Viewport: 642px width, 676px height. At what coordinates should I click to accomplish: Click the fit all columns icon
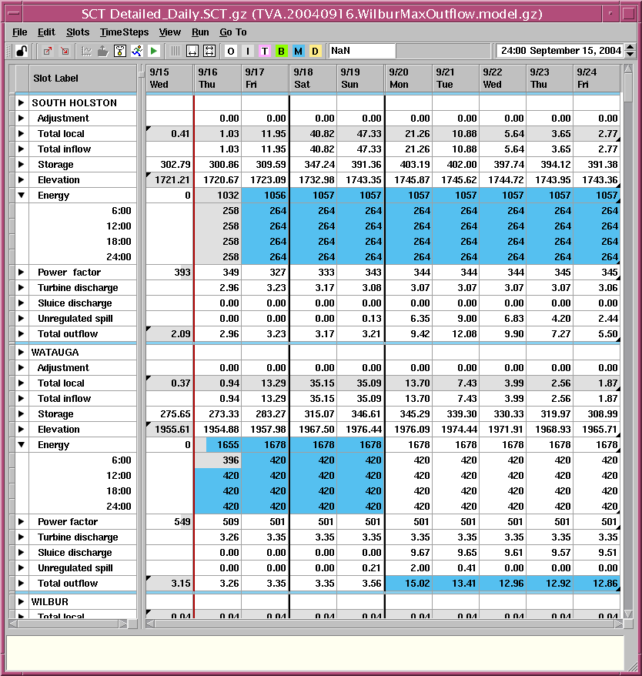[x=209, y=52]
